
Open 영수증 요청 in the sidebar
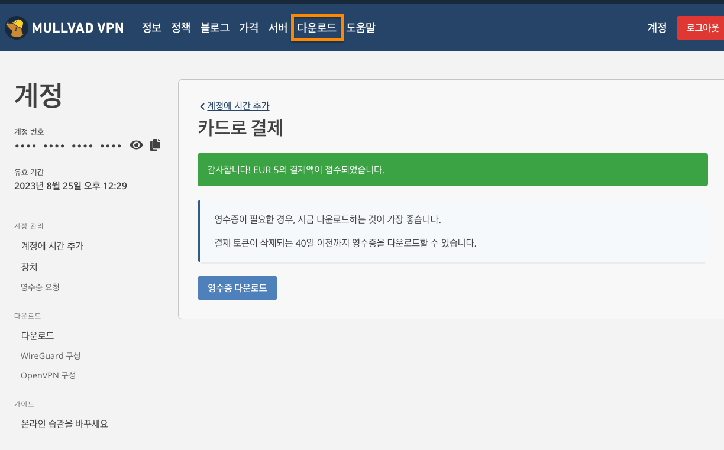pyautogui.click(x=40, y=287)
